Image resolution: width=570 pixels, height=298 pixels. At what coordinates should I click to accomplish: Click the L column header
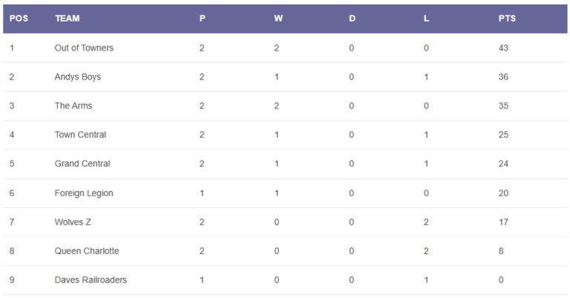tap(427, 19)
